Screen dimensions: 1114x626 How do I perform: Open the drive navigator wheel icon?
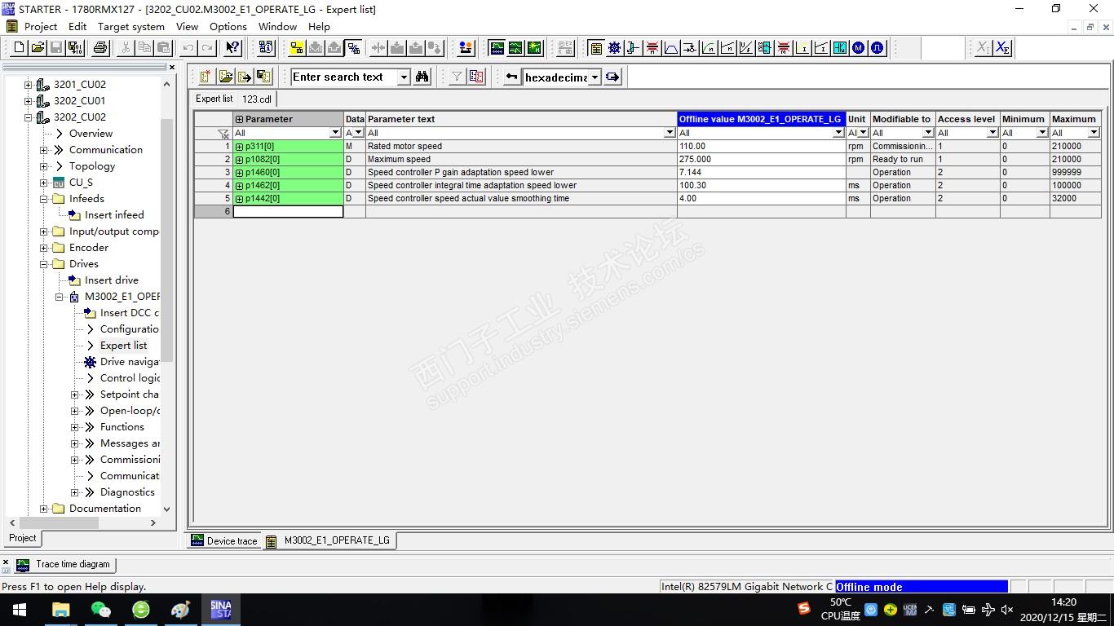coord(615,48)
